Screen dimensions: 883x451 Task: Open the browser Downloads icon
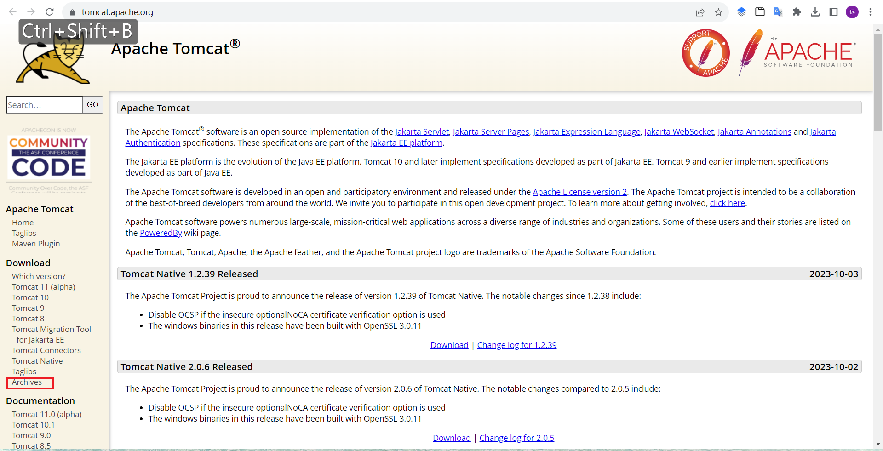[x=815, y=12]
